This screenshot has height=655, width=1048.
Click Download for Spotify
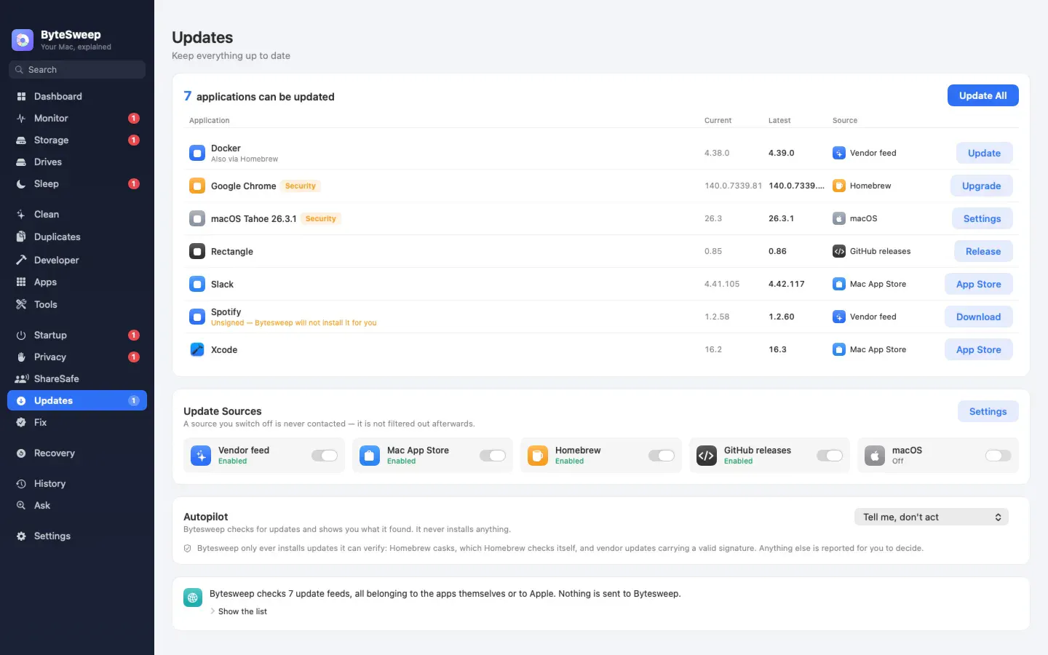[979, 317]
